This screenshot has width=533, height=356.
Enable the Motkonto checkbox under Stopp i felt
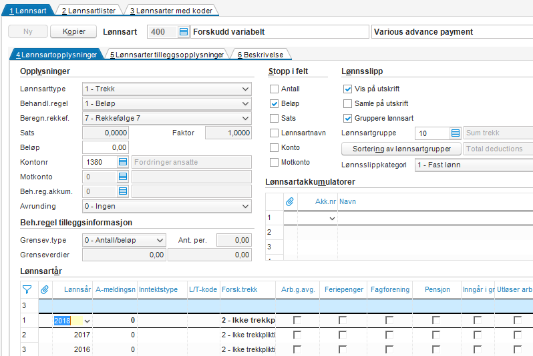click(274, 162)
